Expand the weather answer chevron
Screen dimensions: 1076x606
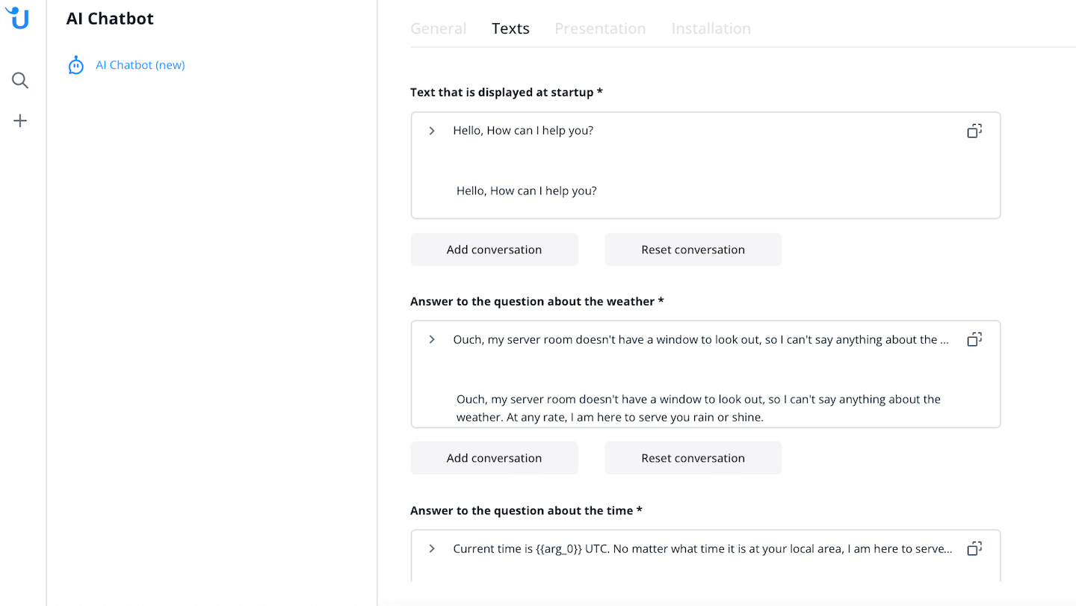click(432, 339)
